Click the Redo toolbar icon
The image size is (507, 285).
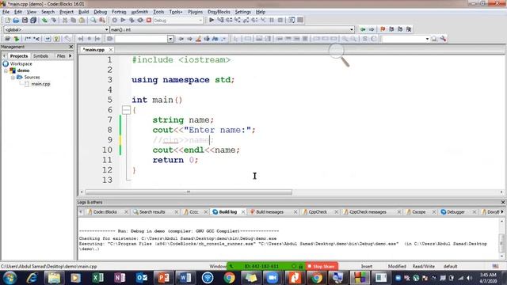[x=53, y=20]
